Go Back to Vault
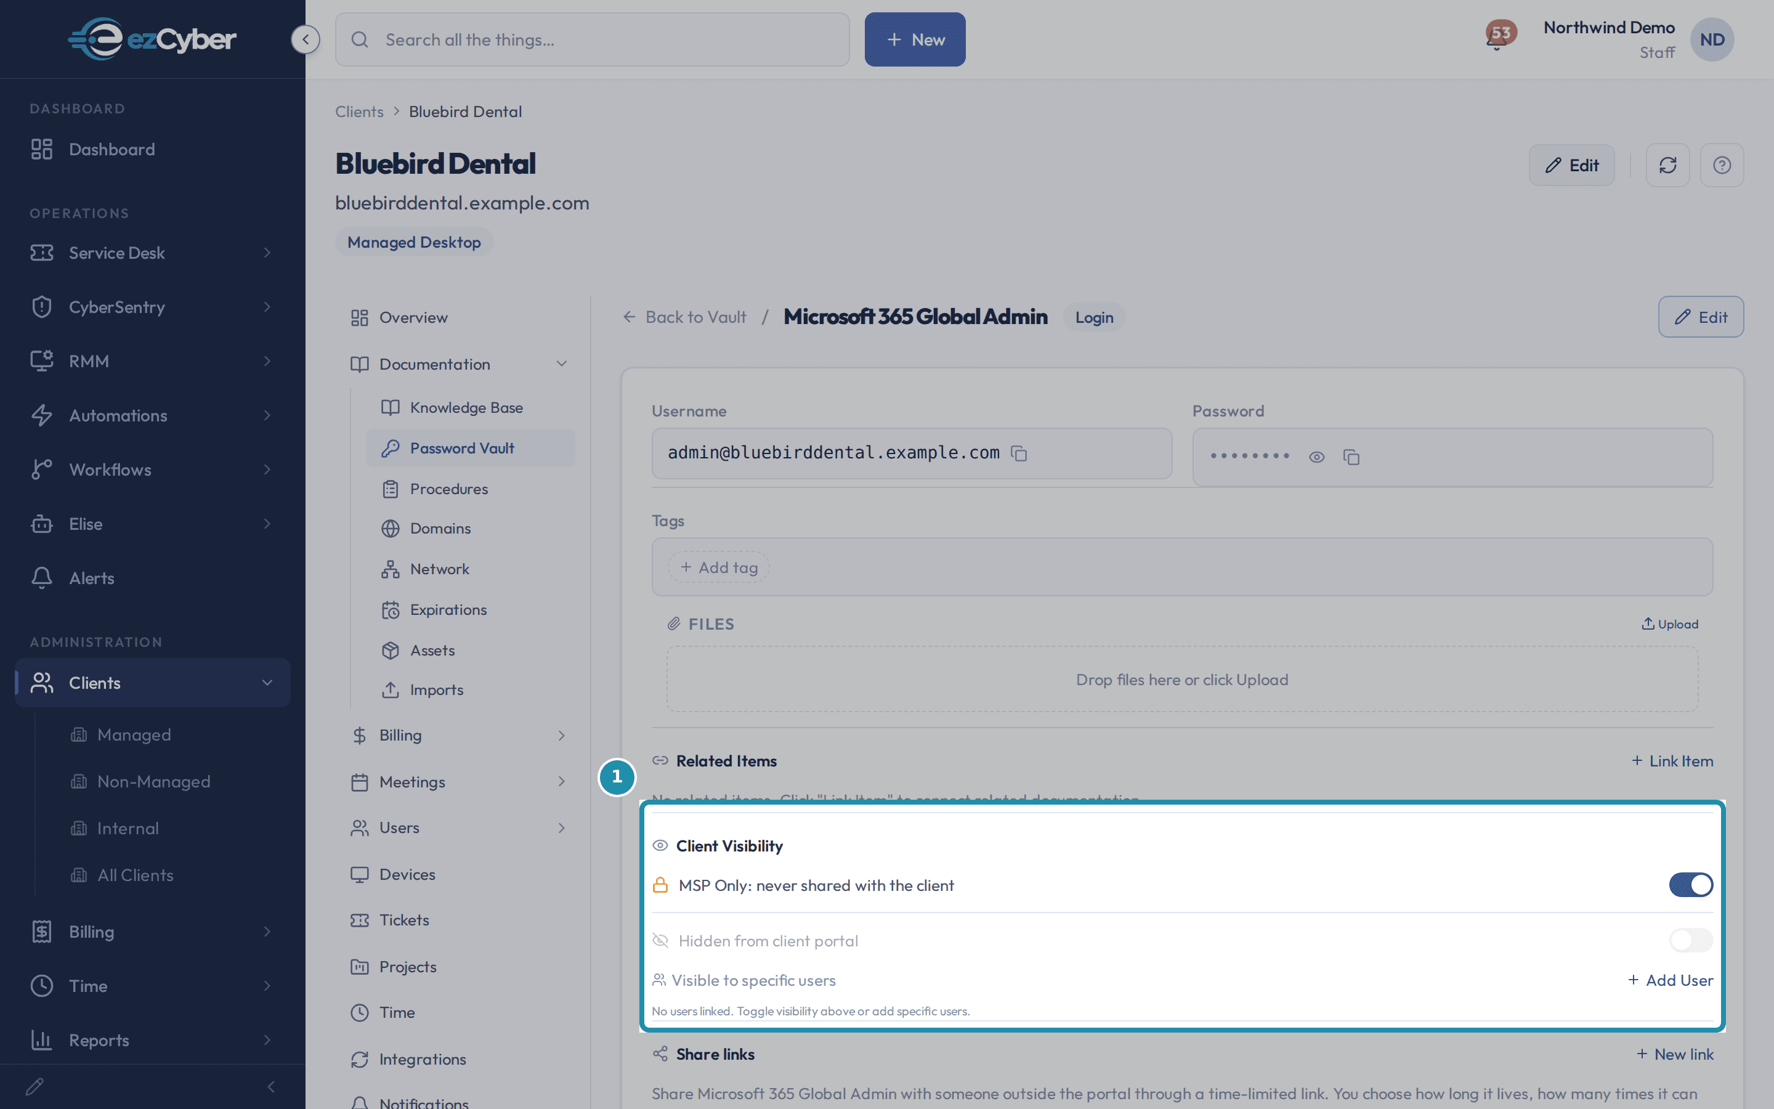This screenshot has width=1774, height=1109. 684,317
